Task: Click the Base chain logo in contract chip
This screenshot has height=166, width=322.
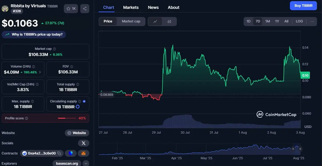Action: (25, 153)
